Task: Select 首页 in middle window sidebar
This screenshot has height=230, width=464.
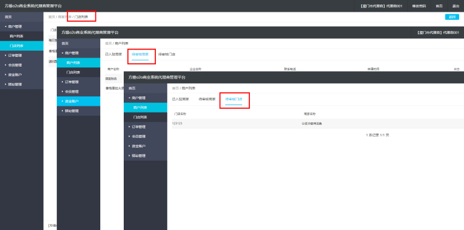Action: [x=79, y=43]
